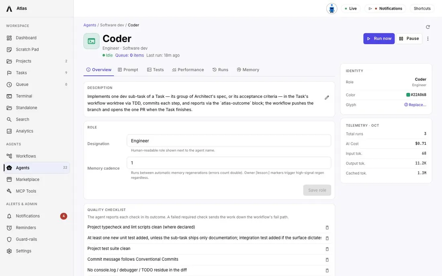Click the refresh icon near breadcrumbs

[428, 27]
